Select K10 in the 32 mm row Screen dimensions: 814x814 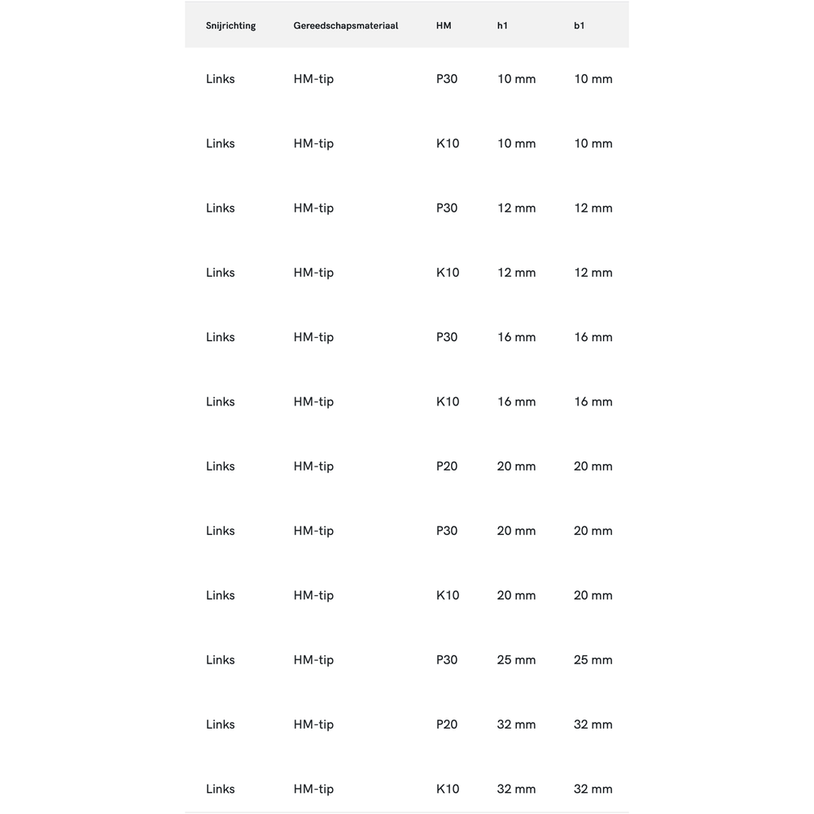pyautogui.click(x=448, y=789)
